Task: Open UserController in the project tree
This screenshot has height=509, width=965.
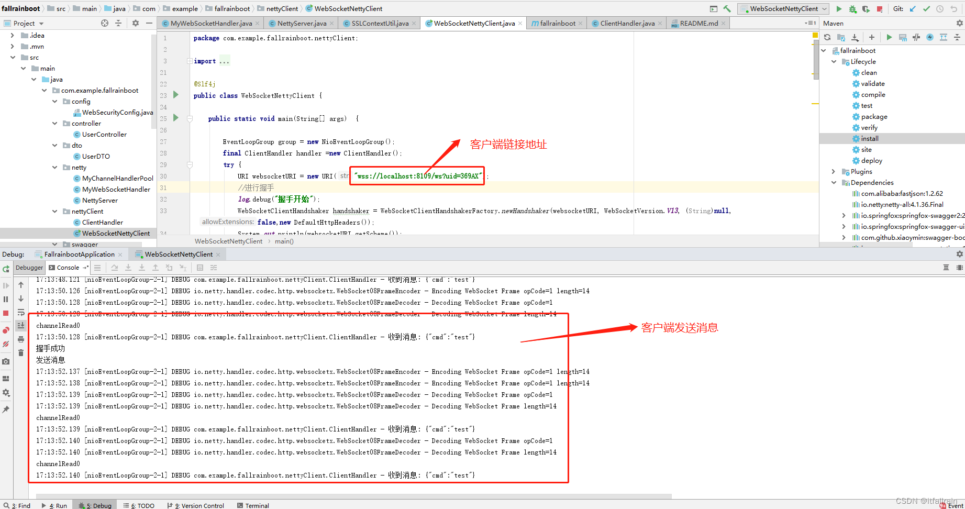Action: [104, 134]
